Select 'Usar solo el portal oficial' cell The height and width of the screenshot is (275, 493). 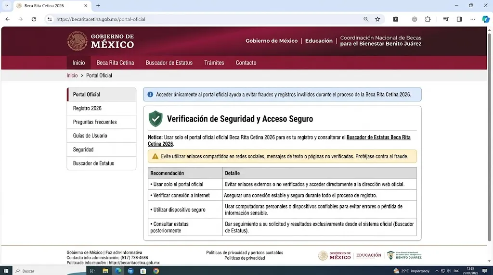point(185,184)
